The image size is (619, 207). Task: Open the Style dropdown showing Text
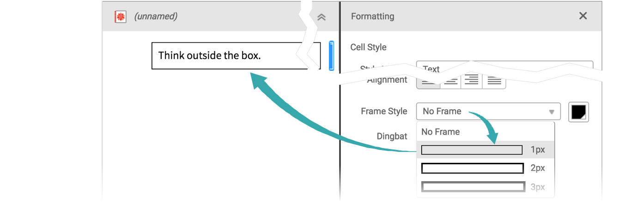point(504,67)
